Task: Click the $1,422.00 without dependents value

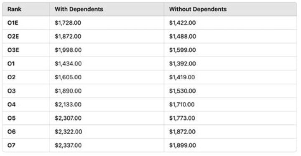Action: point(182,23)
